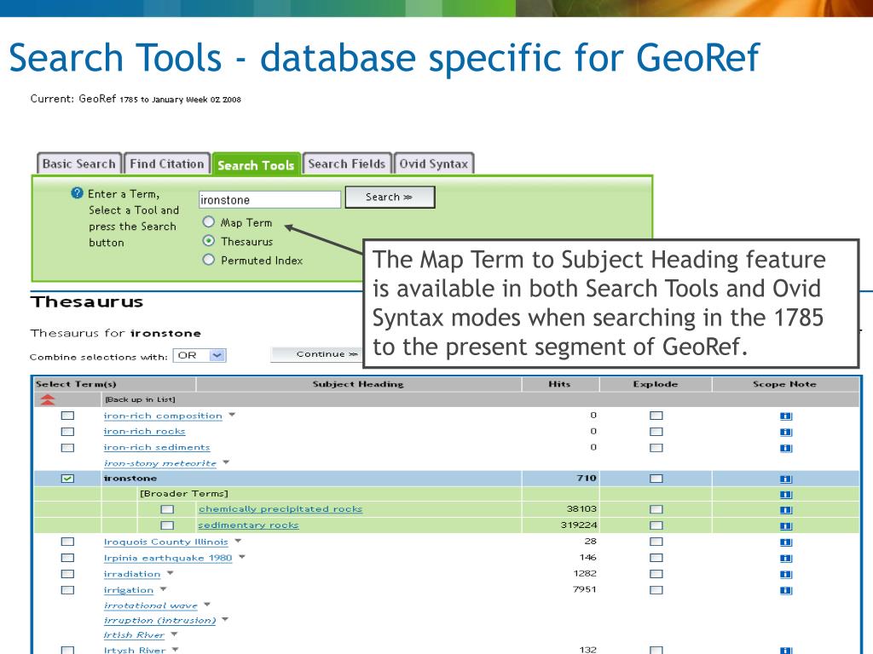The height and width of the screenshot is (654, 873).
Task: Select the Map Term radio button
Action: pyautogui.click(x=208, y=222)
